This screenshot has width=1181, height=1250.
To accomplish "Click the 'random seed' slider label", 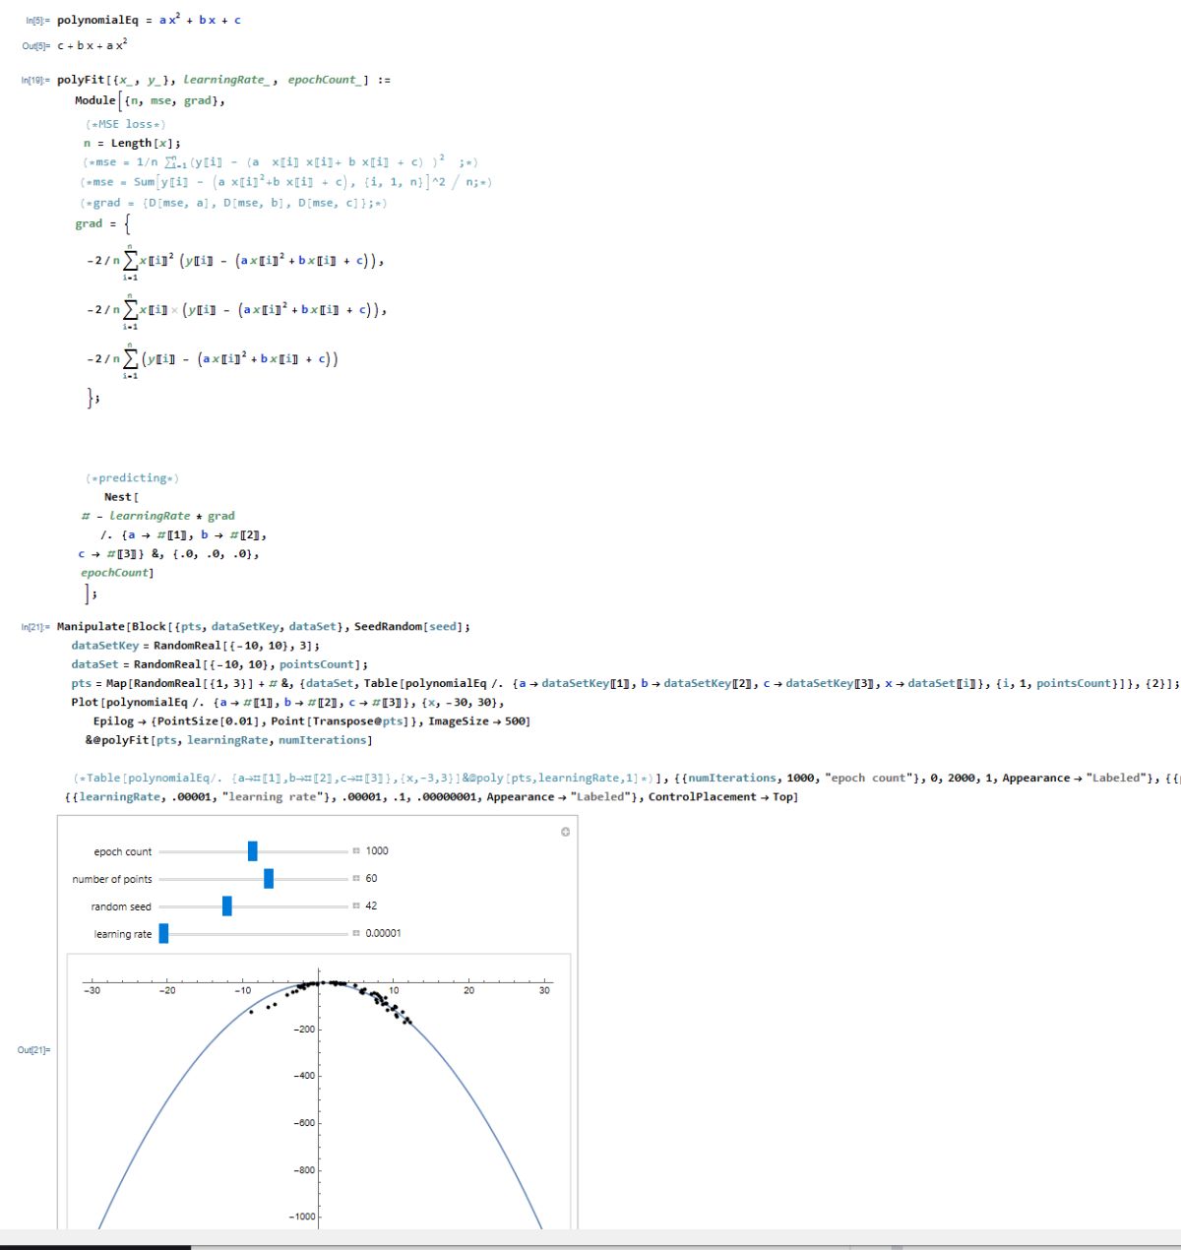I will click(x=121, y=907).
